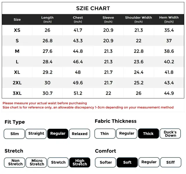This screenshot has height=174, width=186.
Task: Click the Chest column header
Action: pos(78,19)
